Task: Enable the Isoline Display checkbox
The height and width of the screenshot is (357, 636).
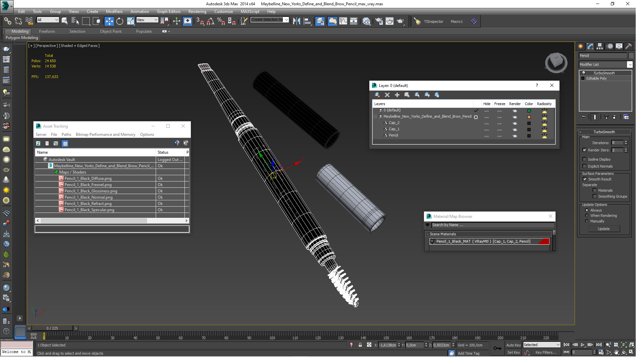Action: (x=584, y=159)
